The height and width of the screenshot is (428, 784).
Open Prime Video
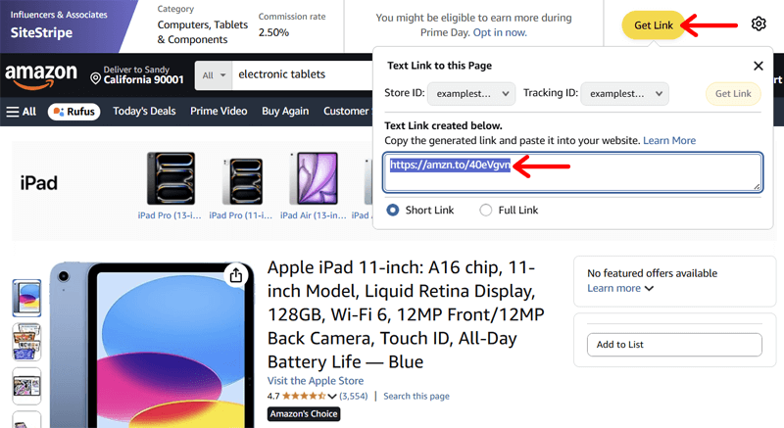point(219,111)
